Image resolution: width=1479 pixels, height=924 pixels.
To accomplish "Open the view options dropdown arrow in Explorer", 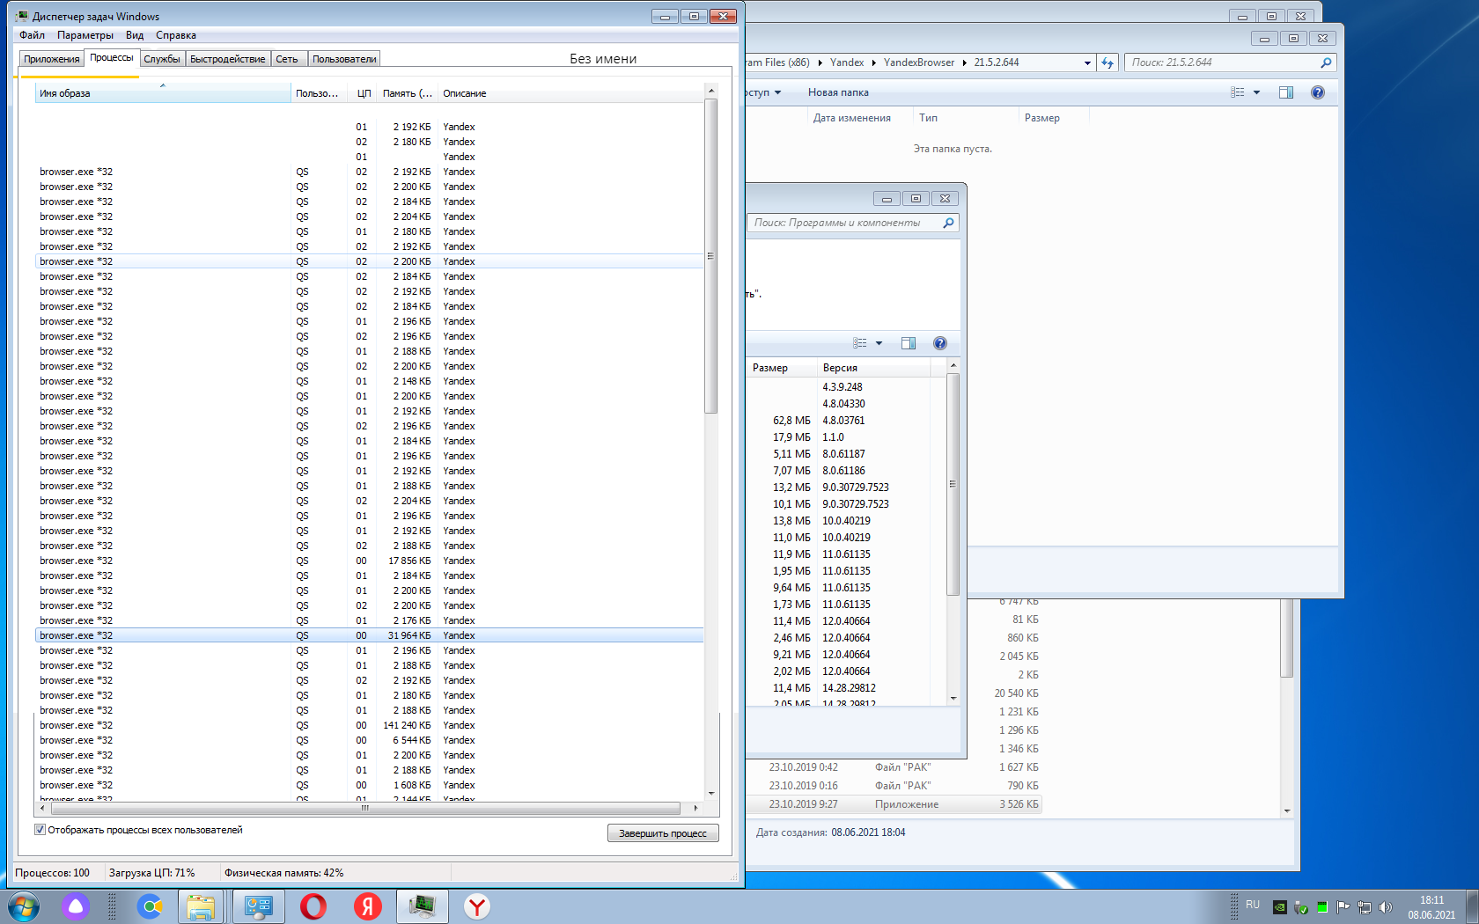I will tap(1256, 92).
